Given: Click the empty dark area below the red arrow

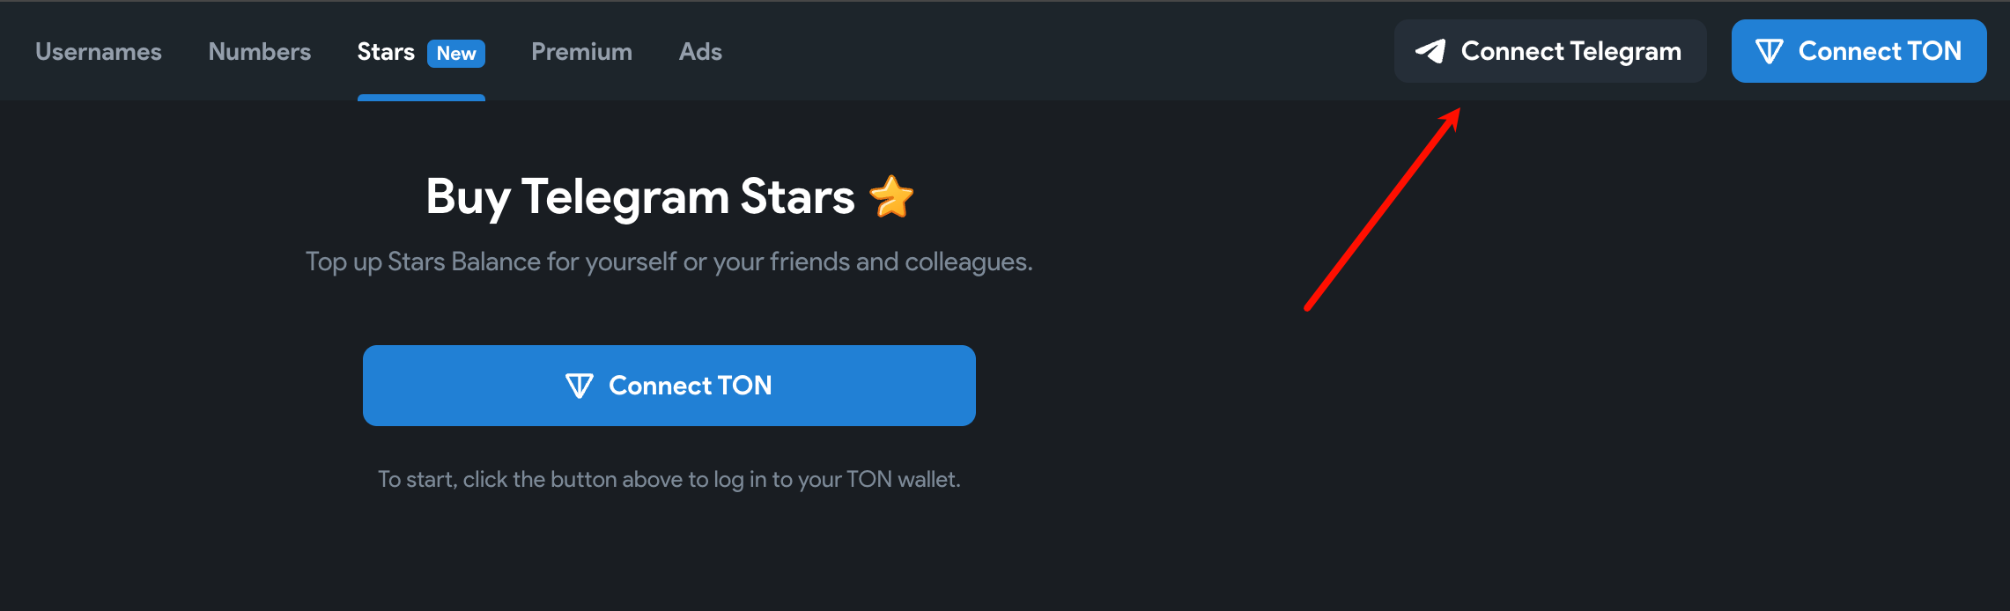Looking at the screenshot, I should 1409,440.
